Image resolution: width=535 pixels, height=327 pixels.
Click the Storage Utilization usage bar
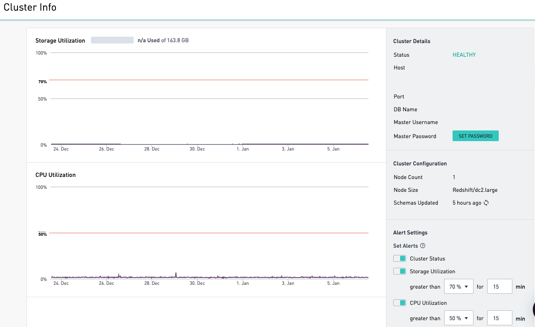(x=112, y=40)
